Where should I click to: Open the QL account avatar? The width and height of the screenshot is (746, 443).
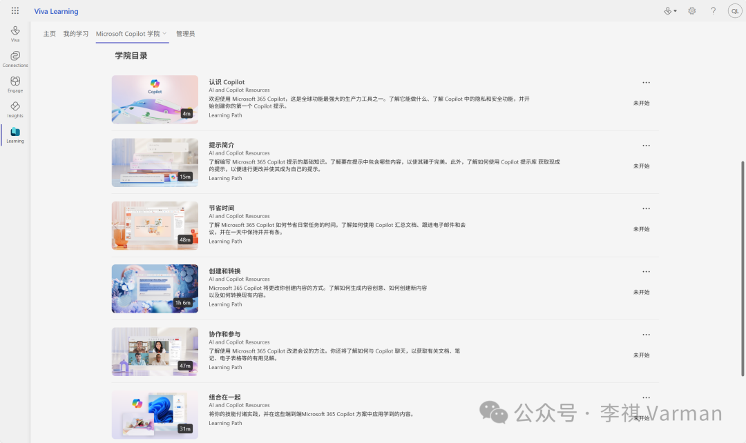pos(735,11)
